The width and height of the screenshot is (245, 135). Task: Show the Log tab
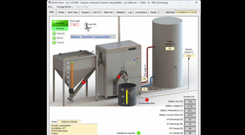coord(130,12)
